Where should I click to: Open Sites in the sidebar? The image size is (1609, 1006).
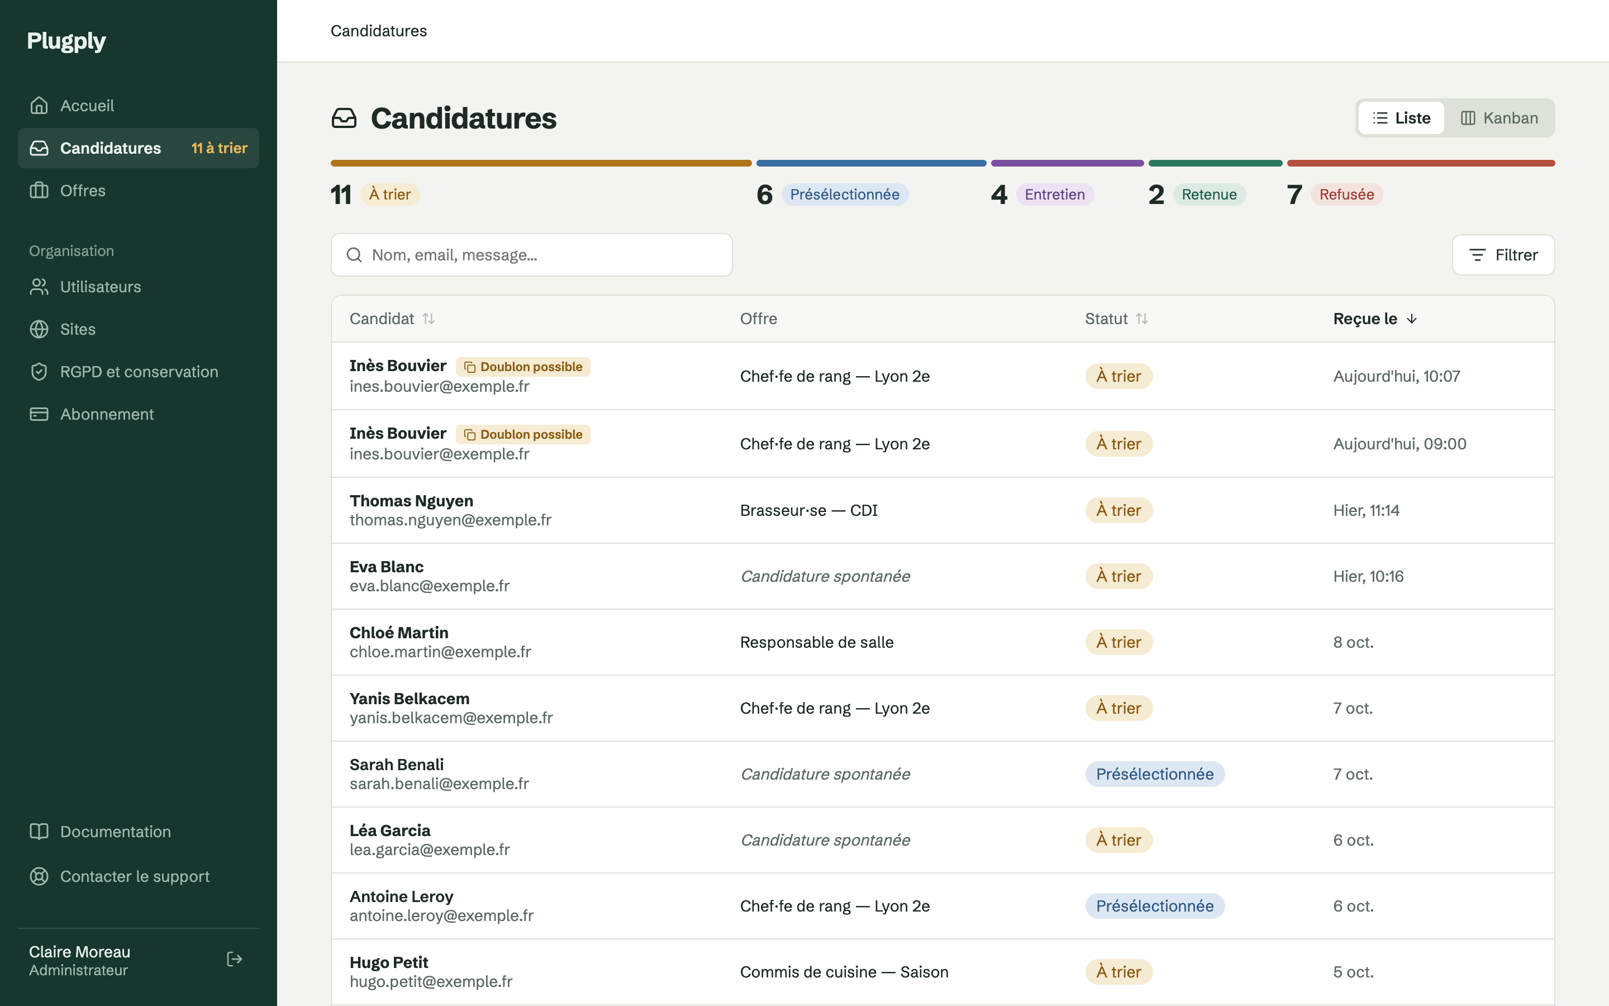click(x=139, y=329)
